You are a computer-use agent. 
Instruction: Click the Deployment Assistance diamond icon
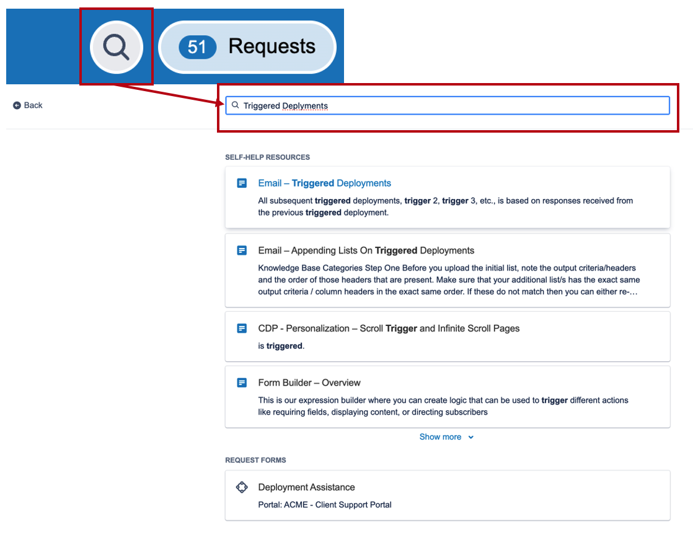[242, 487]
